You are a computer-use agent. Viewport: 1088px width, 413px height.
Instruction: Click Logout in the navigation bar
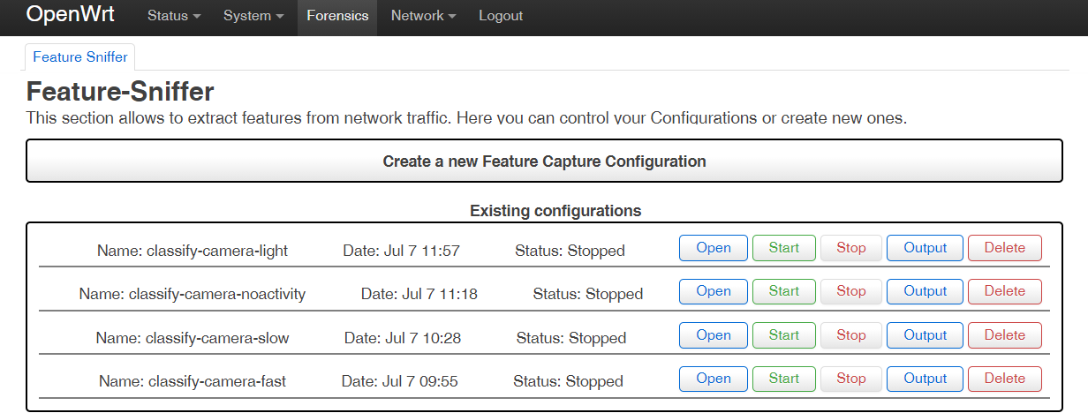(x=501, y=16)
